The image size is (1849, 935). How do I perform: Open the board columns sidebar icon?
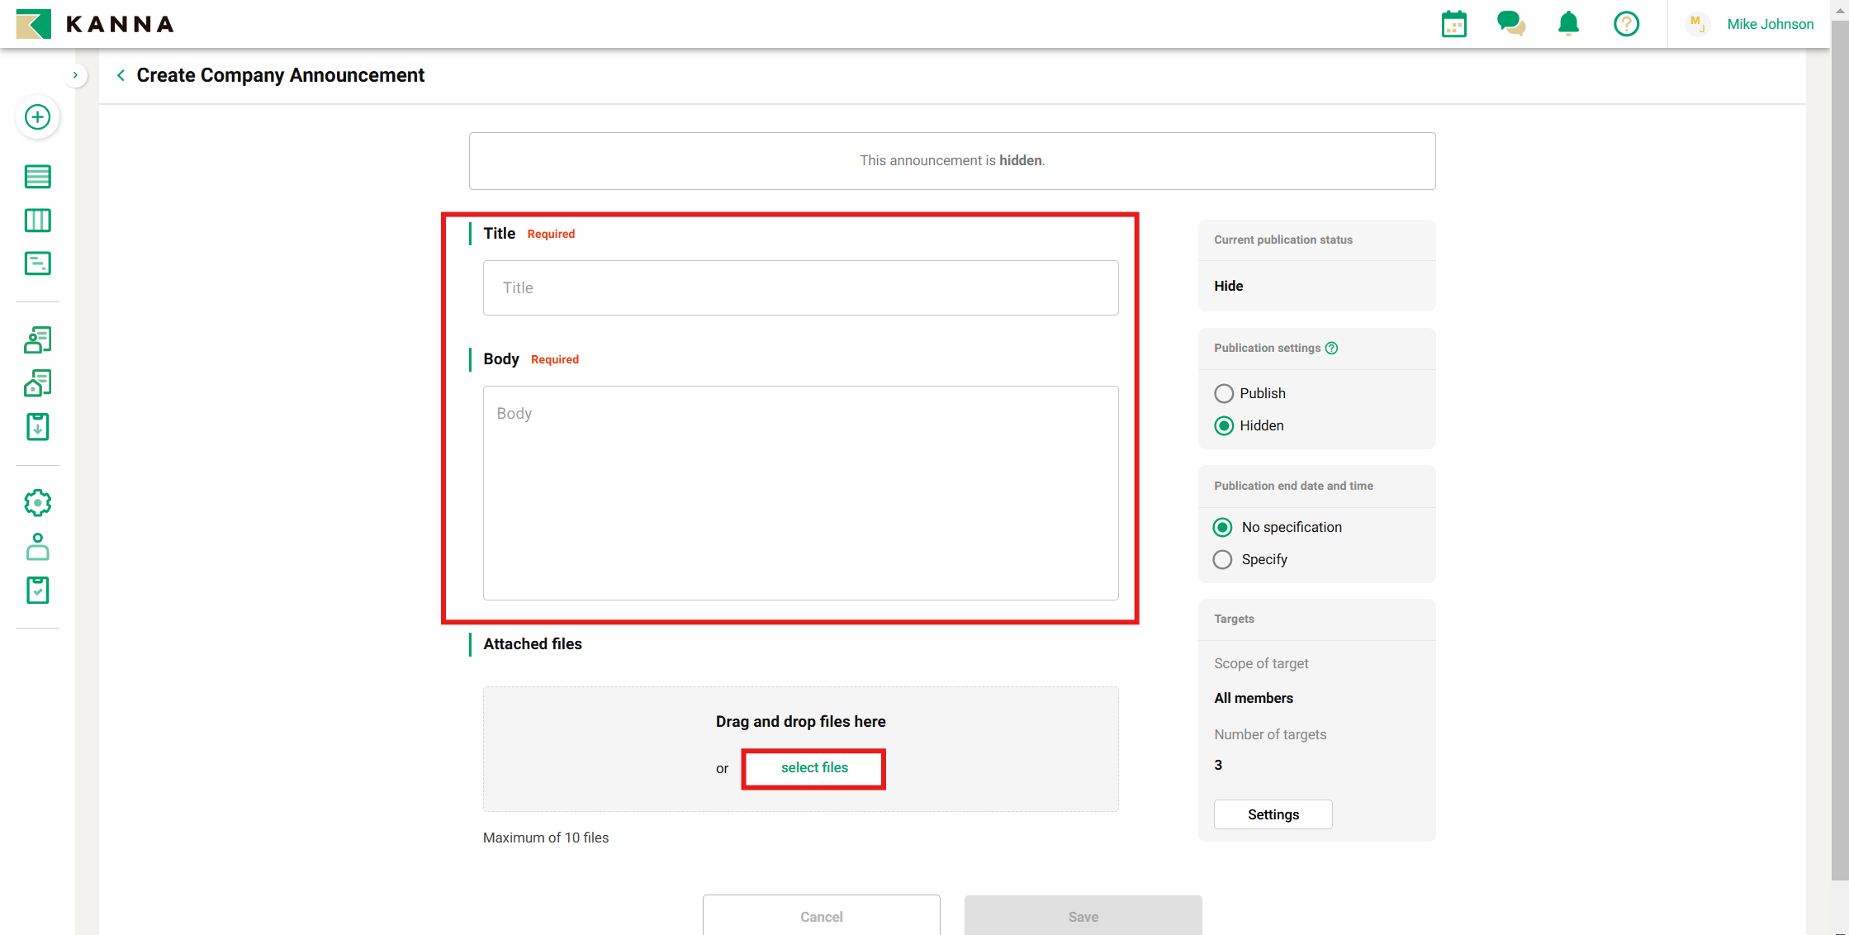coord(37,221)
